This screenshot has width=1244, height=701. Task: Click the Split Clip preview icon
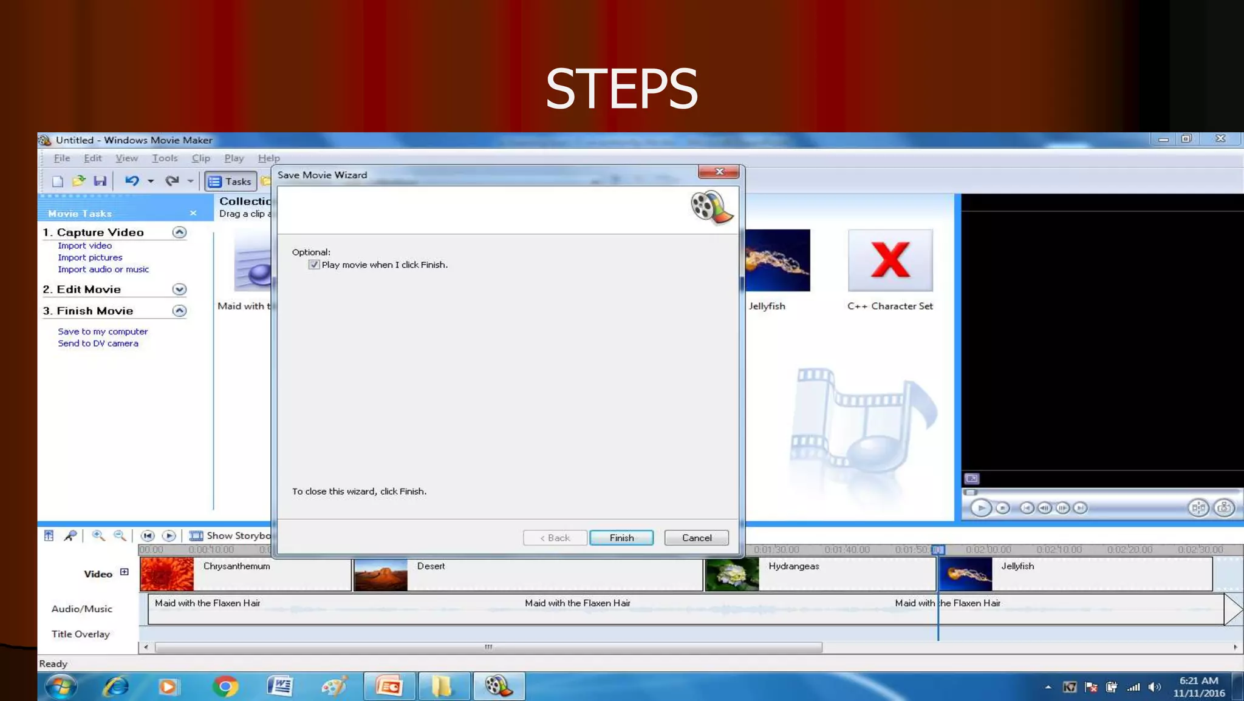click(x=1198, y=508)
